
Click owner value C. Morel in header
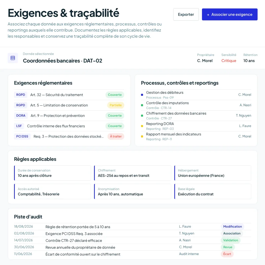[205, 61]
